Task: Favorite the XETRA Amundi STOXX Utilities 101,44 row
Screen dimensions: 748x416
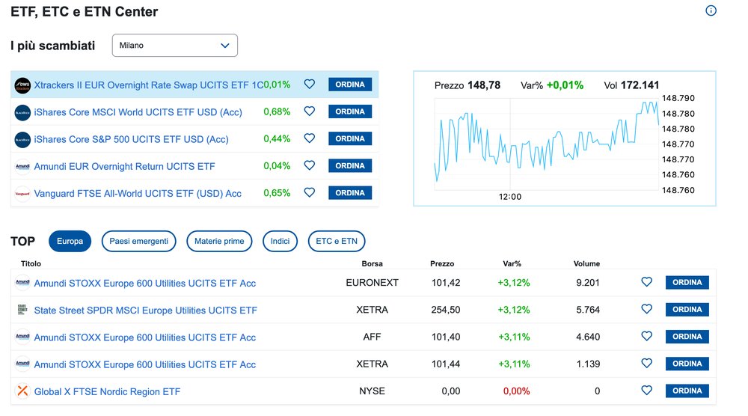Action: coord(646,364)
